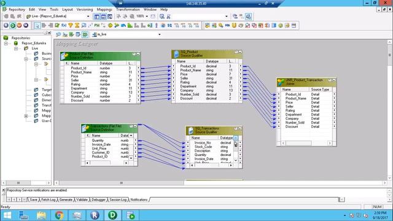Open File Explorer from the taskbar
This screenshot has width=393, height=221.
tap(41, 215)
